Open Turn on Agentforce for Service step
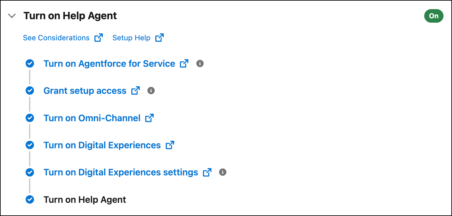The width and height of the screenshot is (452, 216). [x=109, y=64]
